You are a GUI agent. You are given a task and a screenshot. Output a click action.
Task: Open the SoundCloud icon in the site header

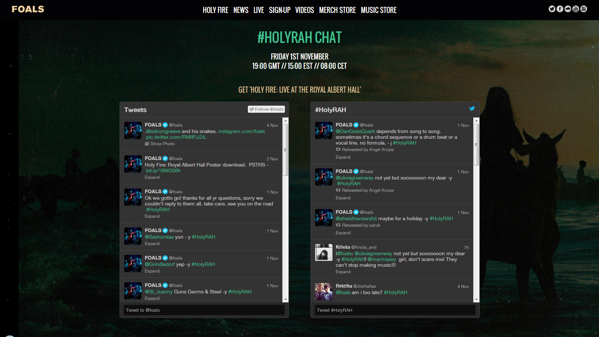[x=568, y=9]
